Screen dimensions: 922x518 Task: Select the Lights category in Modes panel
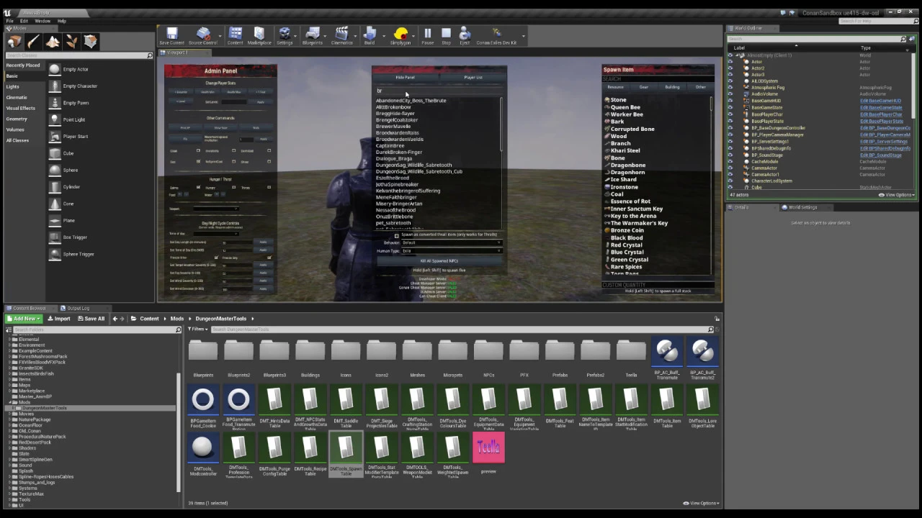tap(13, 86)
